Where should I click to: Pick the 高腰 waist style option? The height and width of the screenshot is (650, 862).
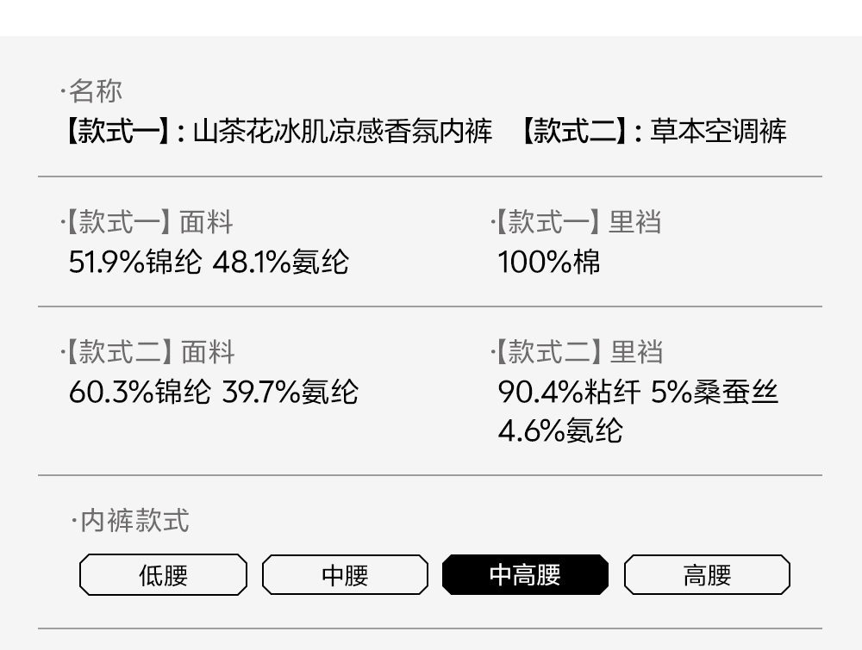point(707,575)
